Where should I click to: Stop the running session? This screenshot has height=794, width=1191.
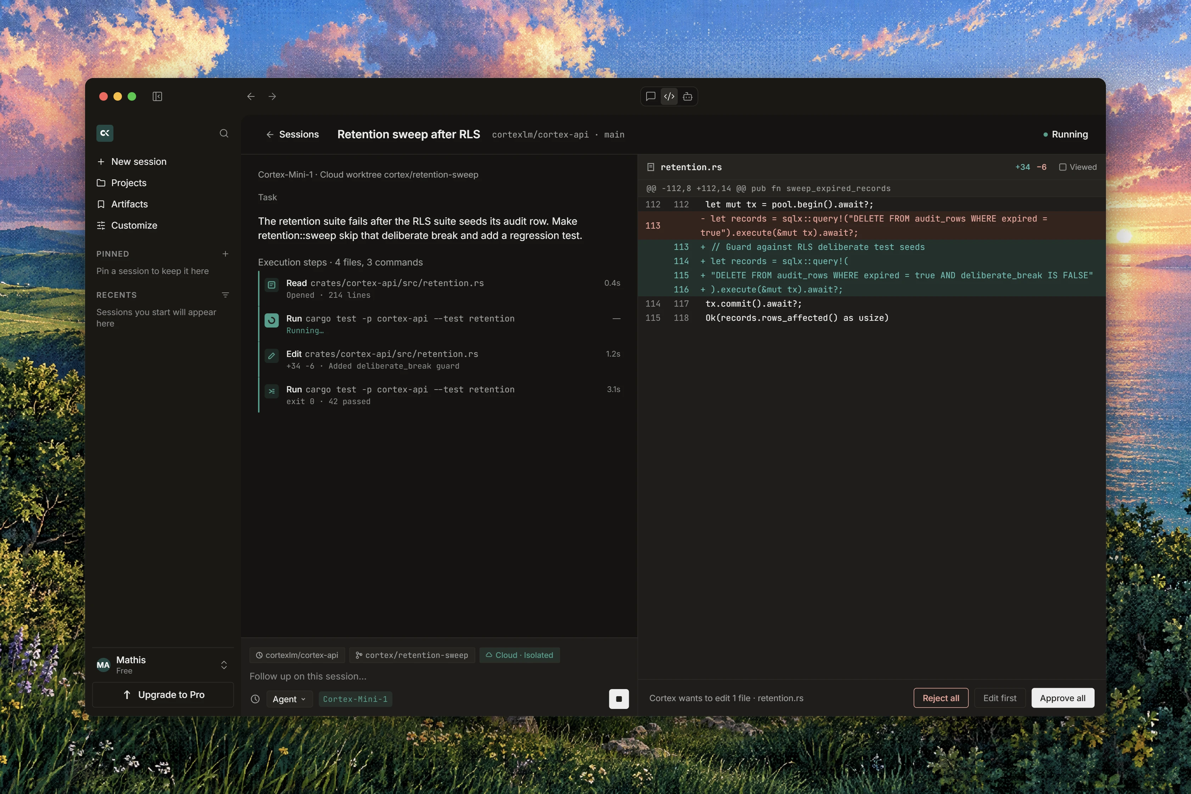pos(619,699)
